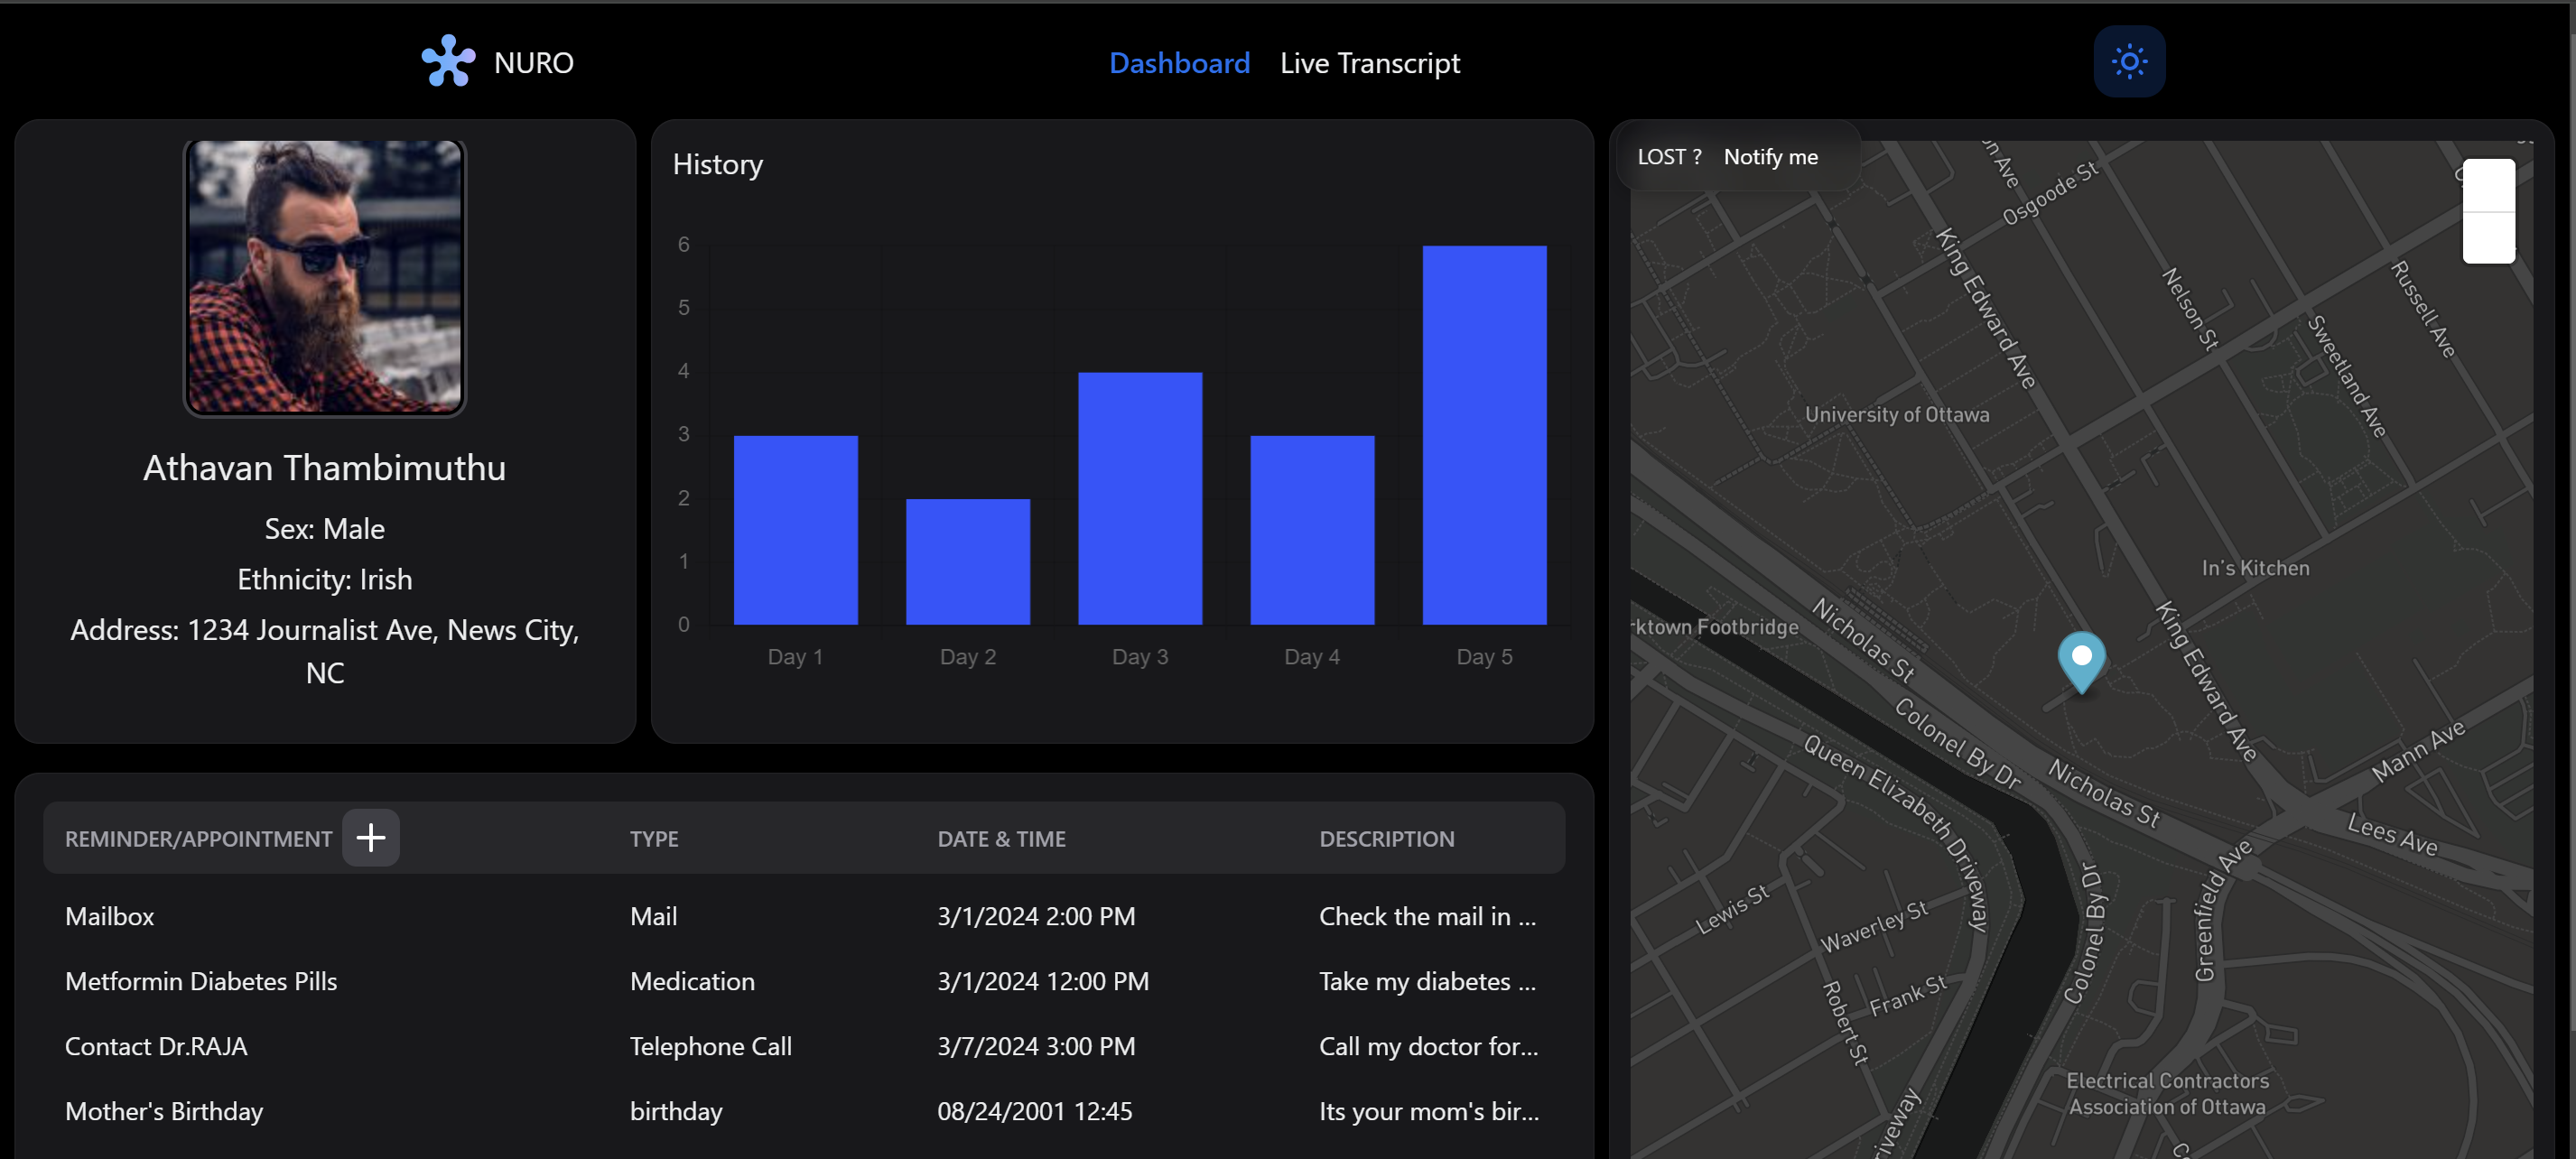Select the Day 5 bar in History chart
The width and height of the screenshot is (2576, 1159).
(1484, 435)
